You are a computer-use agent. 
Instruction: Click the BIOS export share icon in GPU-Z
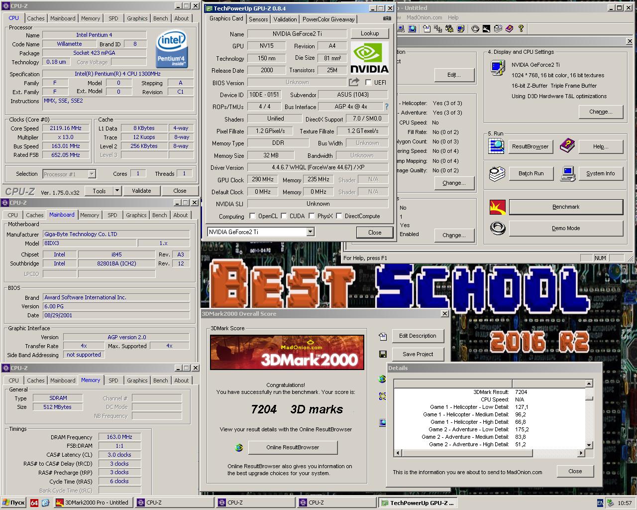click(354, 82)
